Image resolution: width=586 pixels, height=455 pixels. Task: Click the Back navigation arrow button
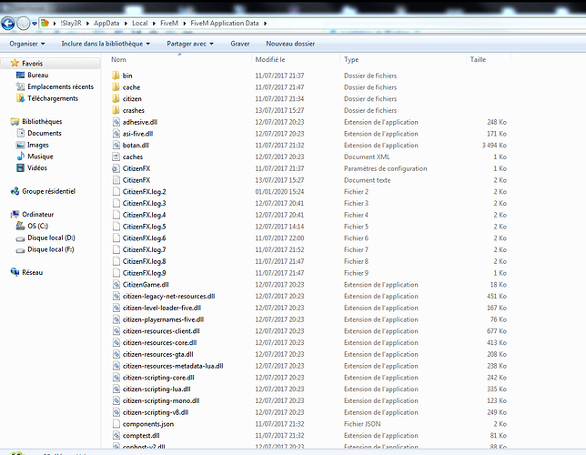point(8,23)
